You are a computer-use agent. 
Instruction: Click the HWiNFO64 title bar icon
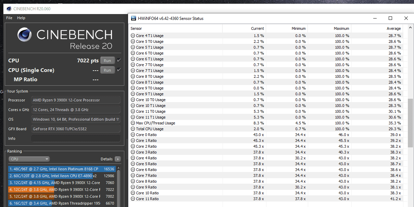tap(134, 18)
